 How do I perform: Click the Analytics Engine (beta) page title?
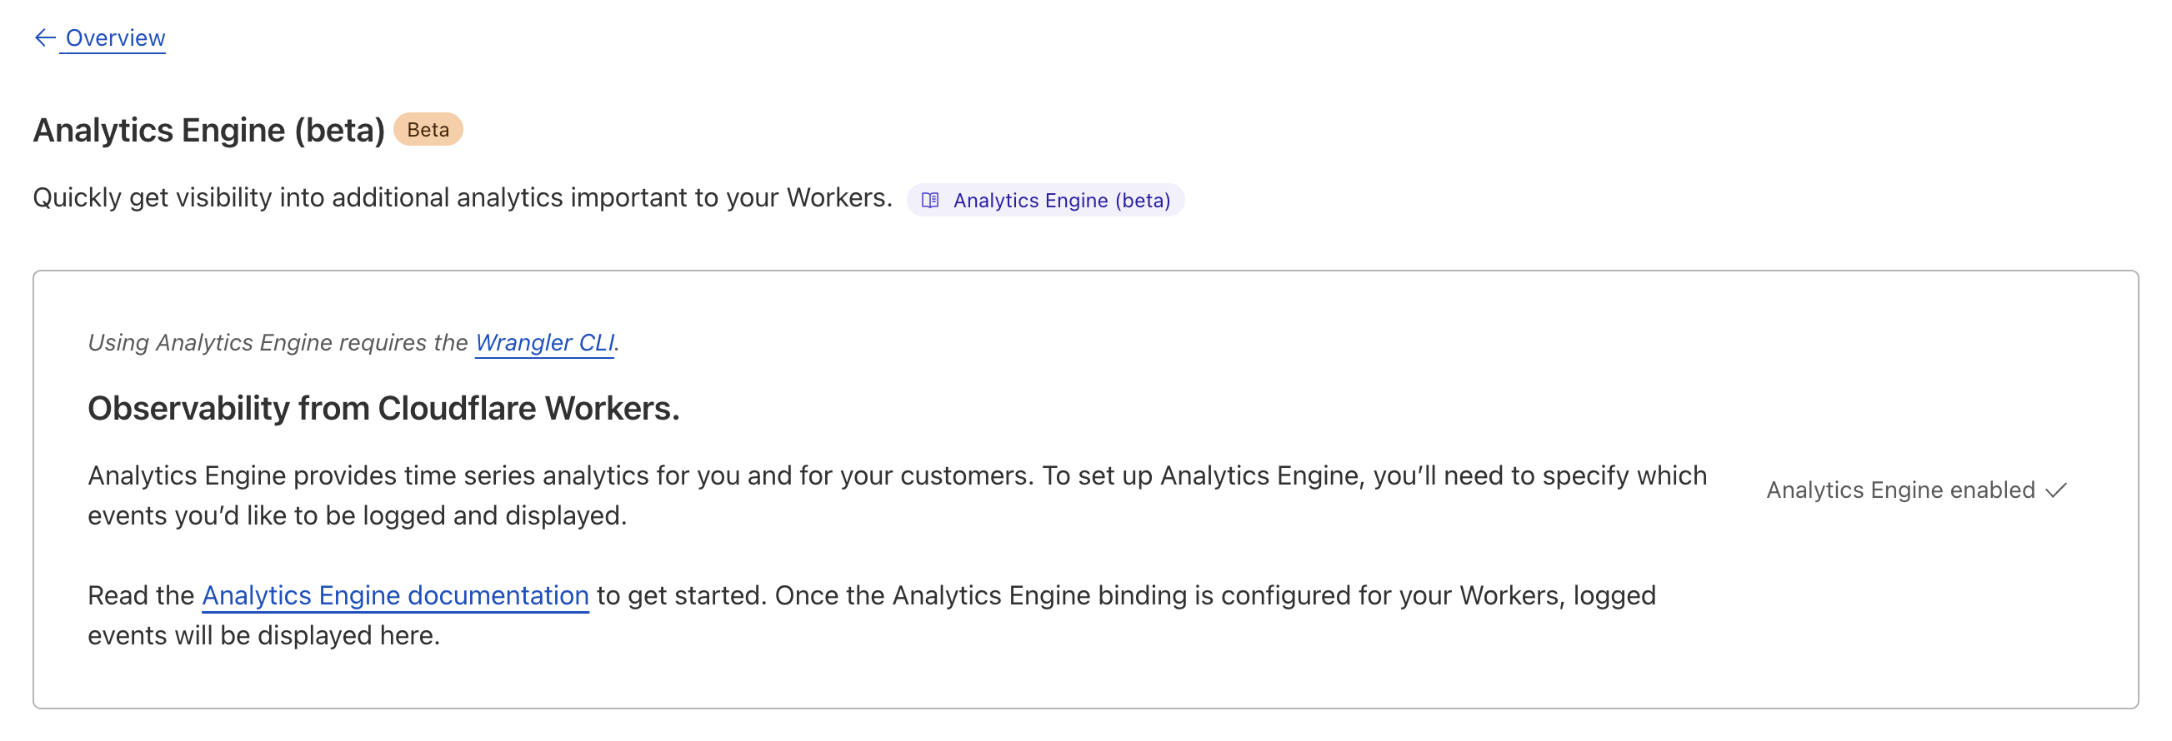pos(208,131)
